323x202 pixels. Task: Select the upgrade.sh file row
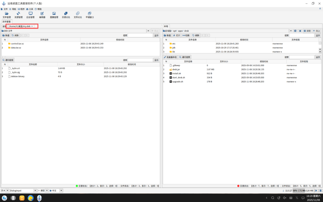point(242,82)
